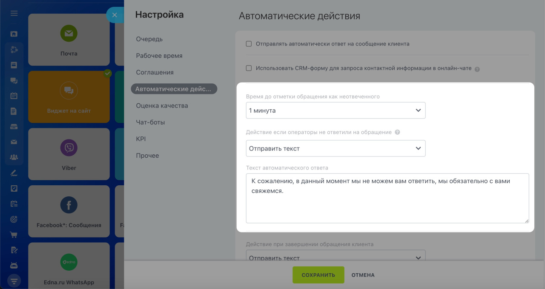The width and height of the screenshot is (545, 289).
Task: Open the robot sidebar icon
Action: [x=14, y=266]
